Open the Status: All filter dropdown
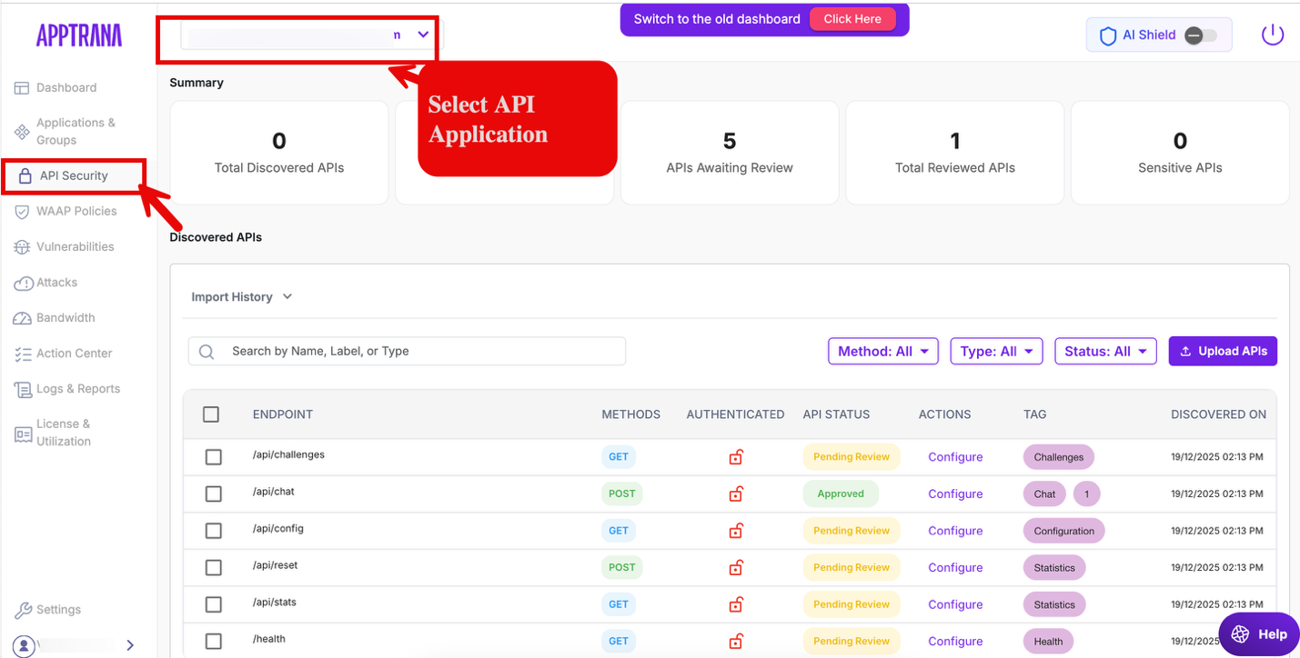This screenshot has width=1300, height=658. pyautogui.click(x=1104, y=352)
